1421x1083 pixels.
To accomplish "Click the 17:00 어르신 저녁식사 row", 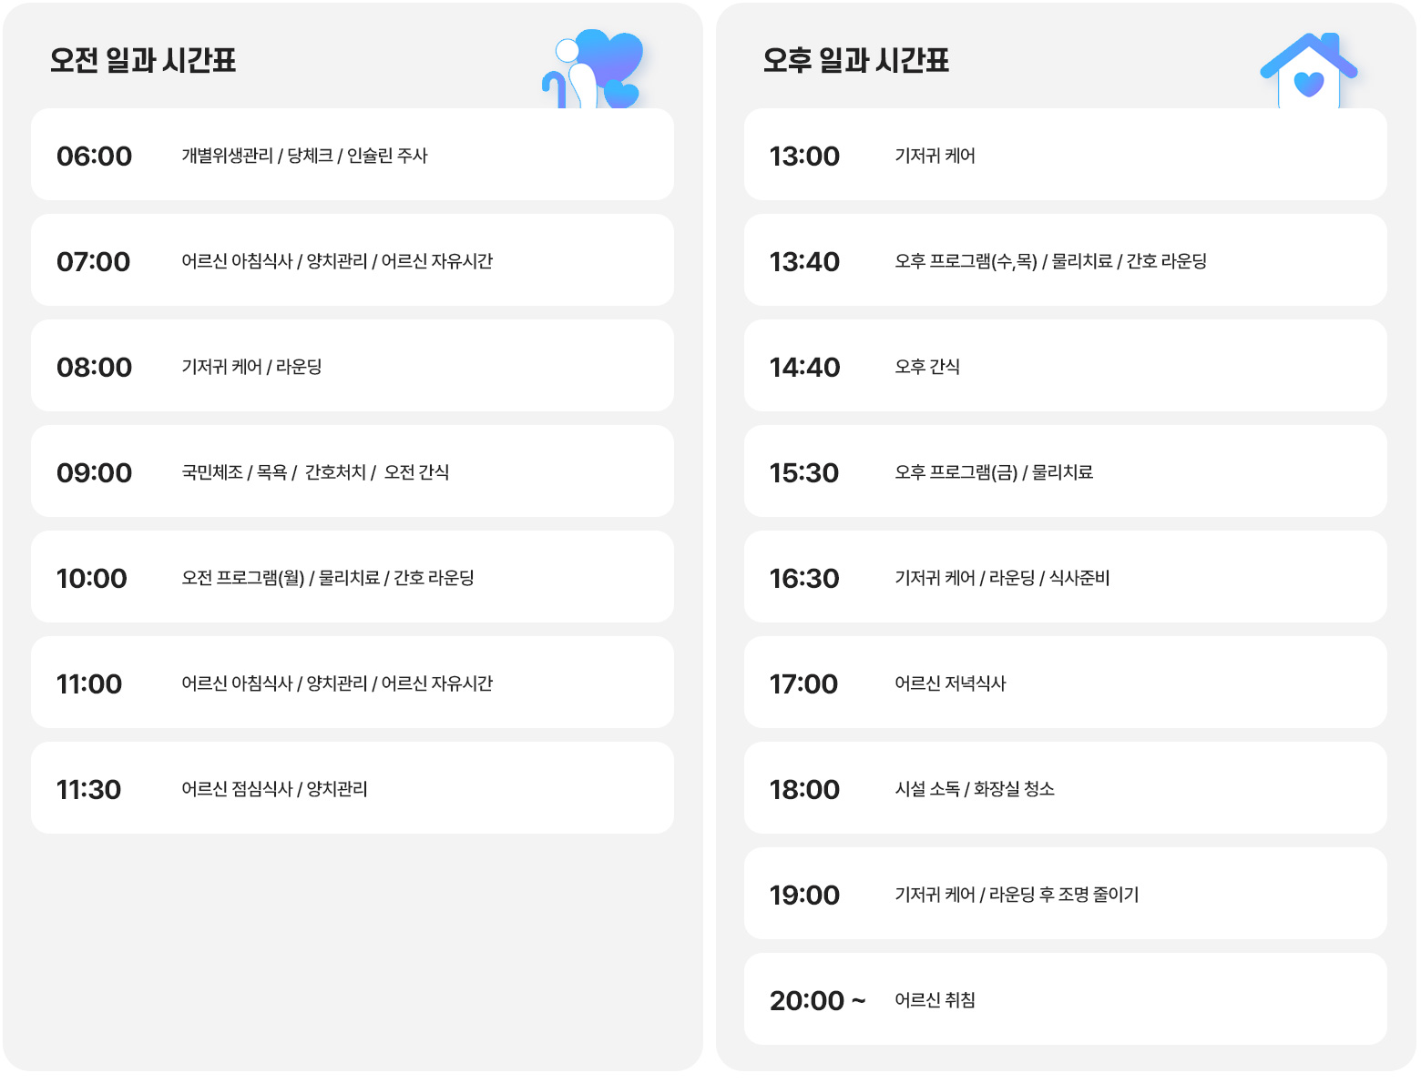I will [1065, 683].
